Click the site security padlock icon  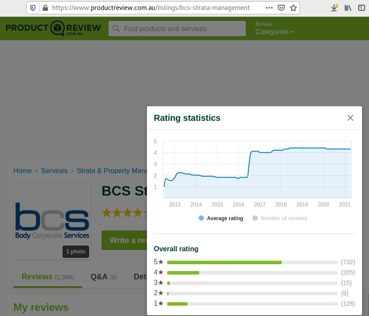45,8
